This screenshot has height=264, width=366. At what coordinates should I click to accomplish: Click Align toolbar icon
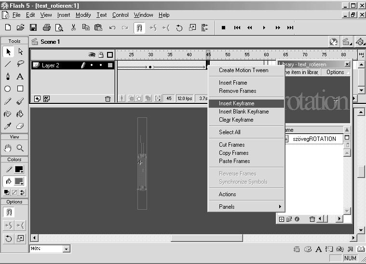(x=205, y=28)
